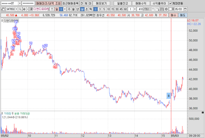Select the 5-minute interval button
The image size is (205, 138).
[x=104, y=9]
